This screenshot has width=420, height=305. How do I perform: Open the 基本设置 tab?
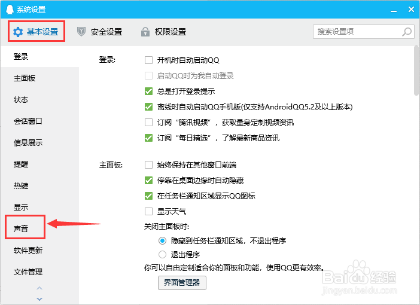coord(36,32)
